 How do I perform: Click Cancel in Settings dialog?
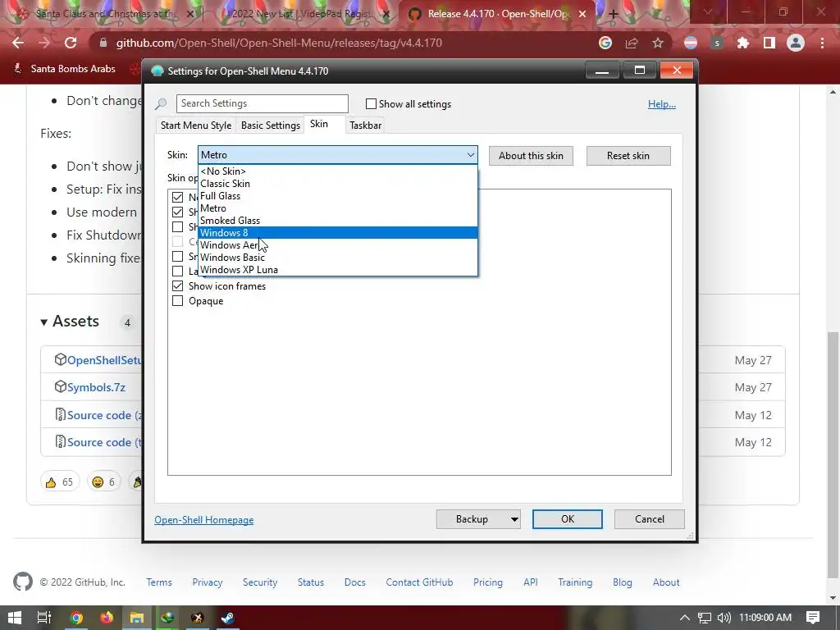pos(650,519)
